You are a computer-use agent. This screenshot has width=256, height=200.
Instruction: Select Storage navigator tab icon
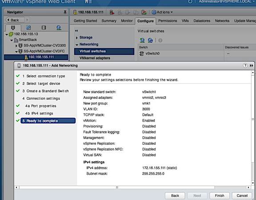pyautogui.click(x=44, y=28)
